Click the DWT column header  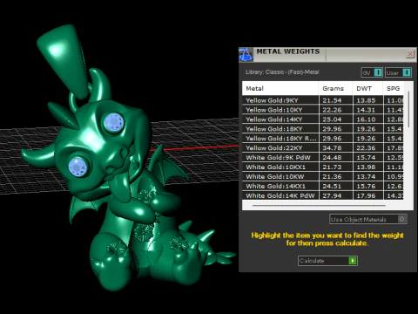[367, 88]
